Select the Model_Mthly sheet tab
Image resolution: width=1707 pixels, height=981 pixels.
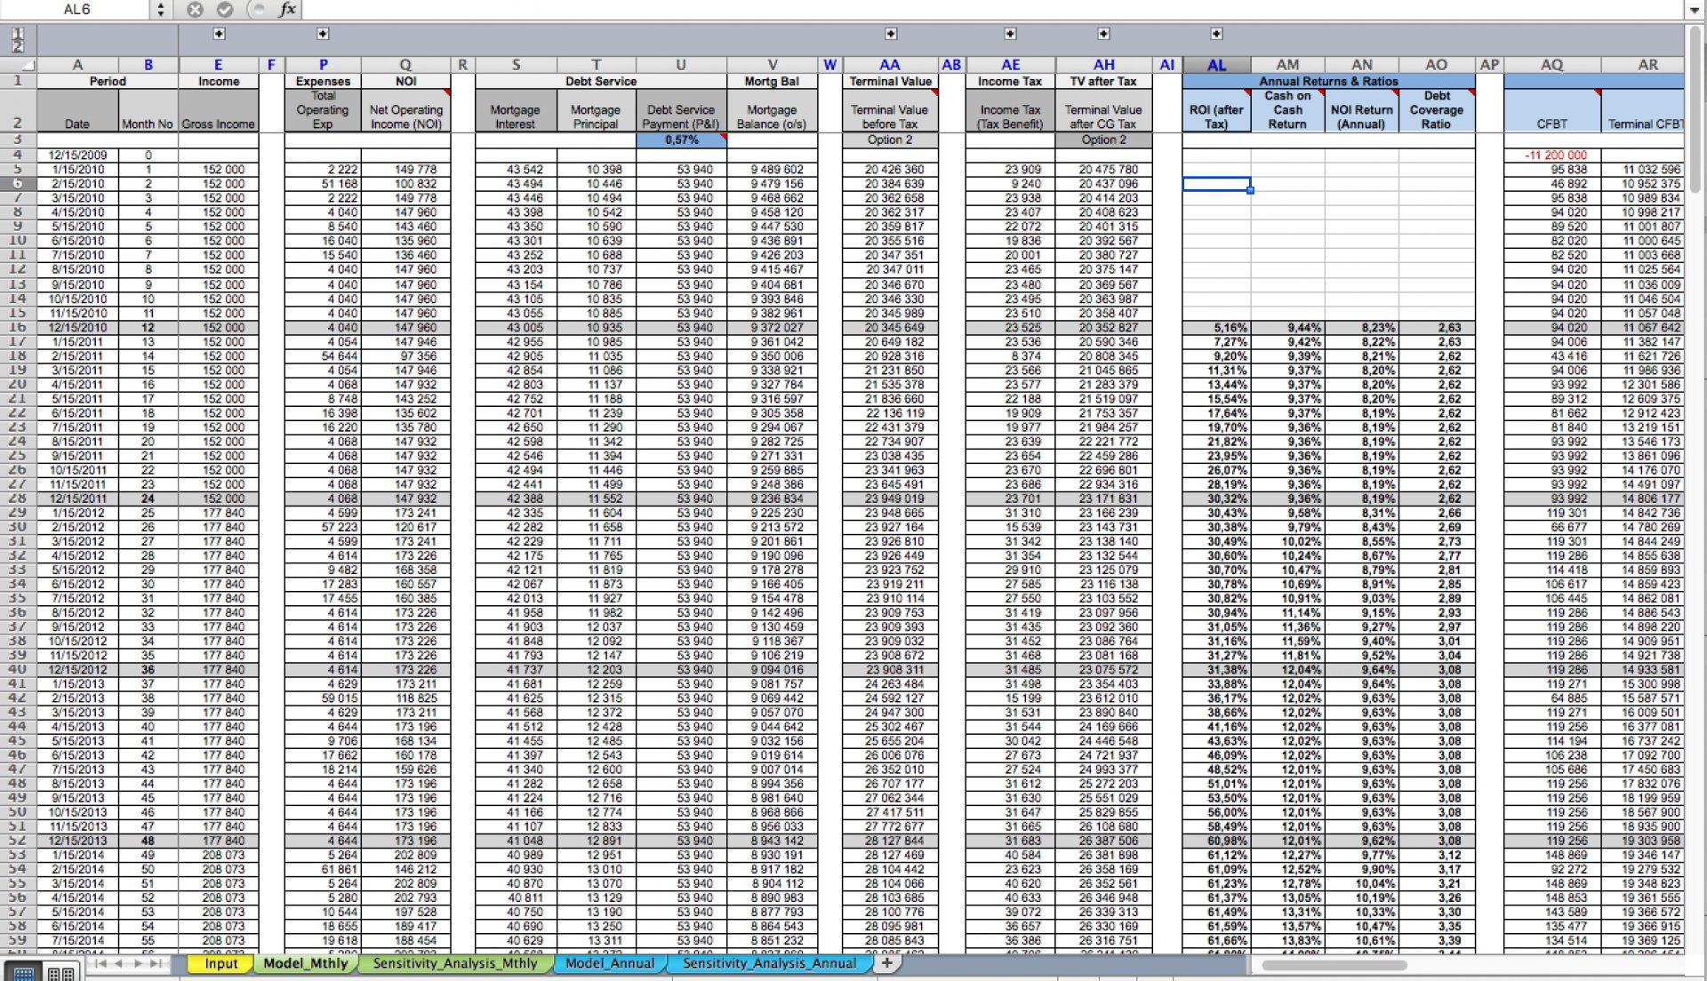pyautogui.click(x=305, y=963)
